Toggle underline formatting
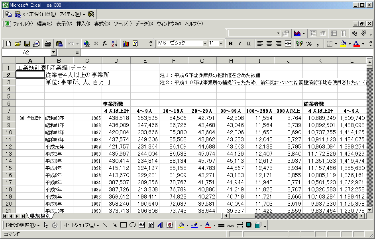Screen dimensions: 375x239 click(x=249, y=44)
